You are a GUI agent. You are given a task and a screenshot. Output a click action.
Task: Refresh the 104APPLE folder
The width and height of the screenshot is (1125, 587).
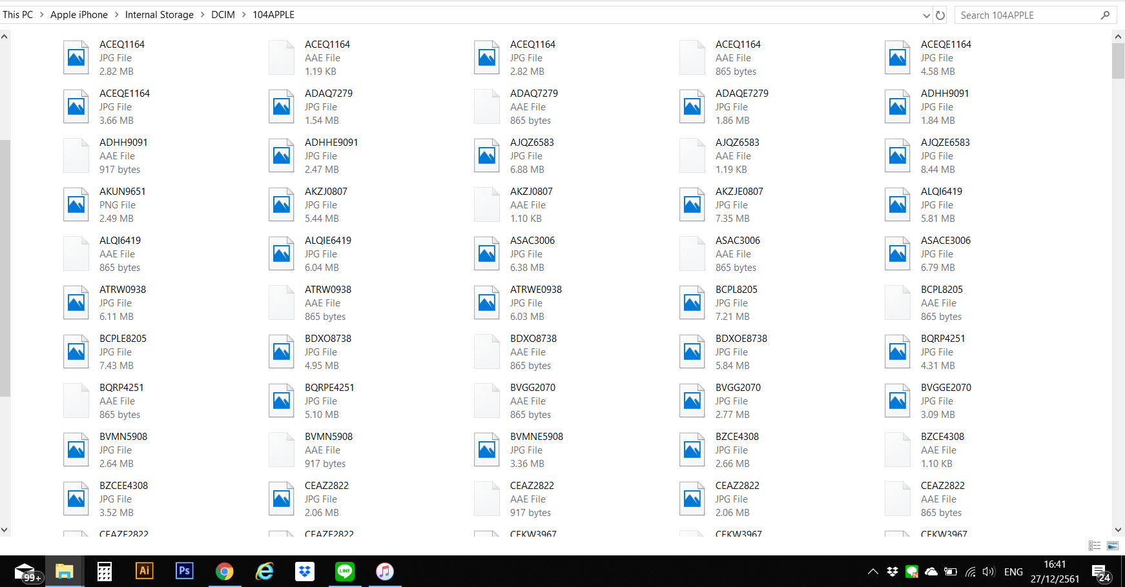(940, 15)
